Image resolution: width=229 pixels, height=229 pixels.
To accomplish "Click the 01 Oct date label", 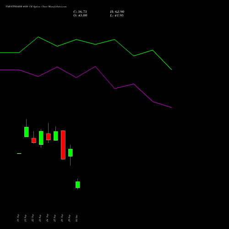I will pyautogui.click(x=76, y=218).
